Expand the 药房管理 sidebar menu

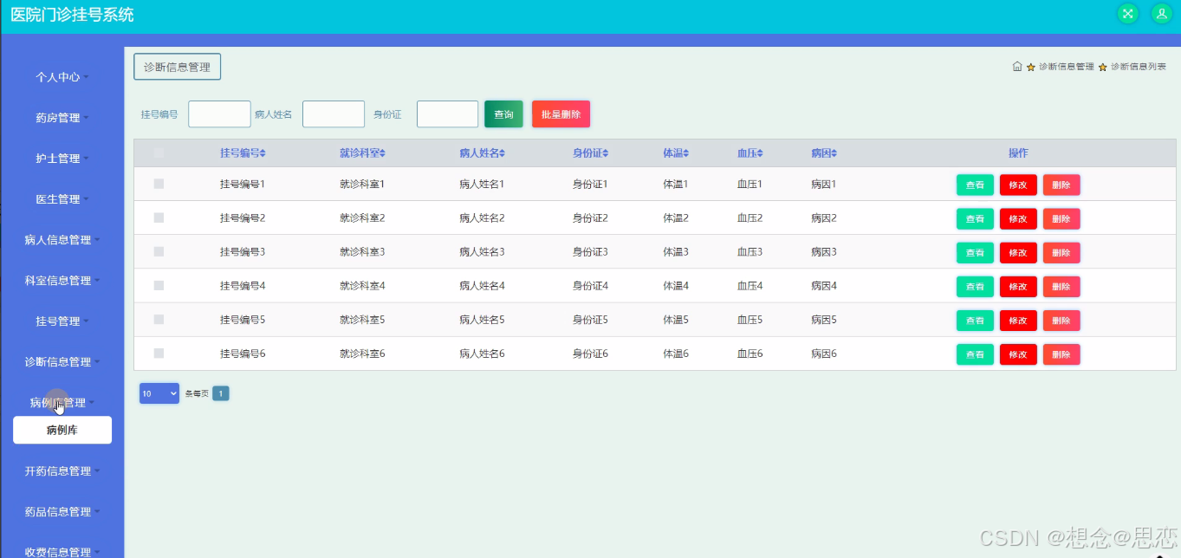[62, 118]
